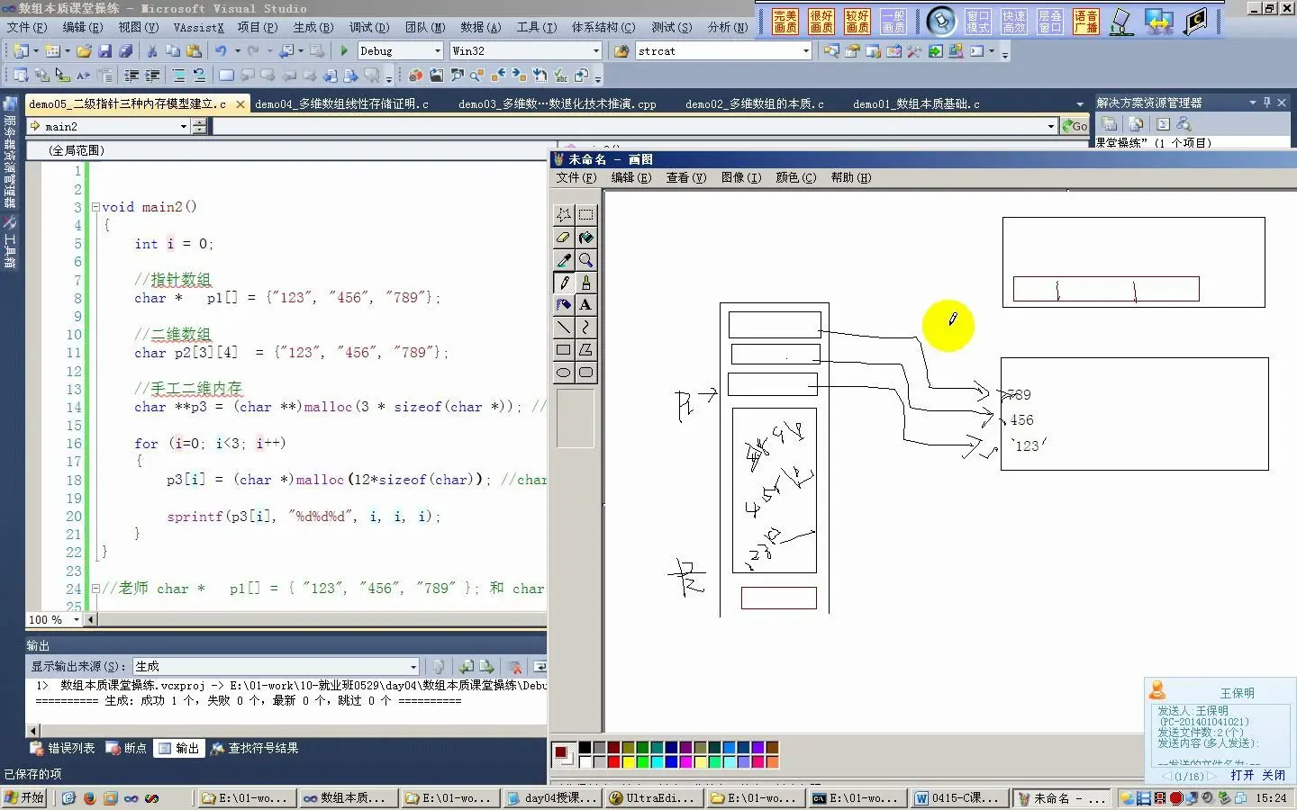
Task: Activate the Text tool in Paint
Action: 585,304
